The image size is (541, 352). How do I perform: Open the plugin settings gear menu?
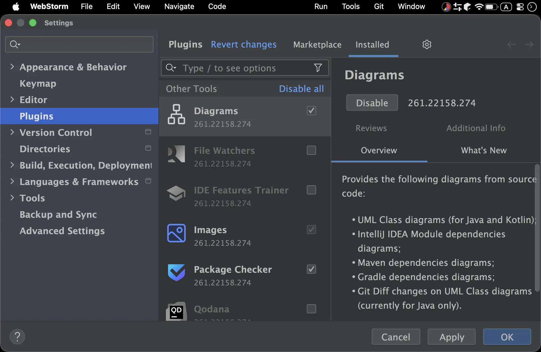(427, 44)
